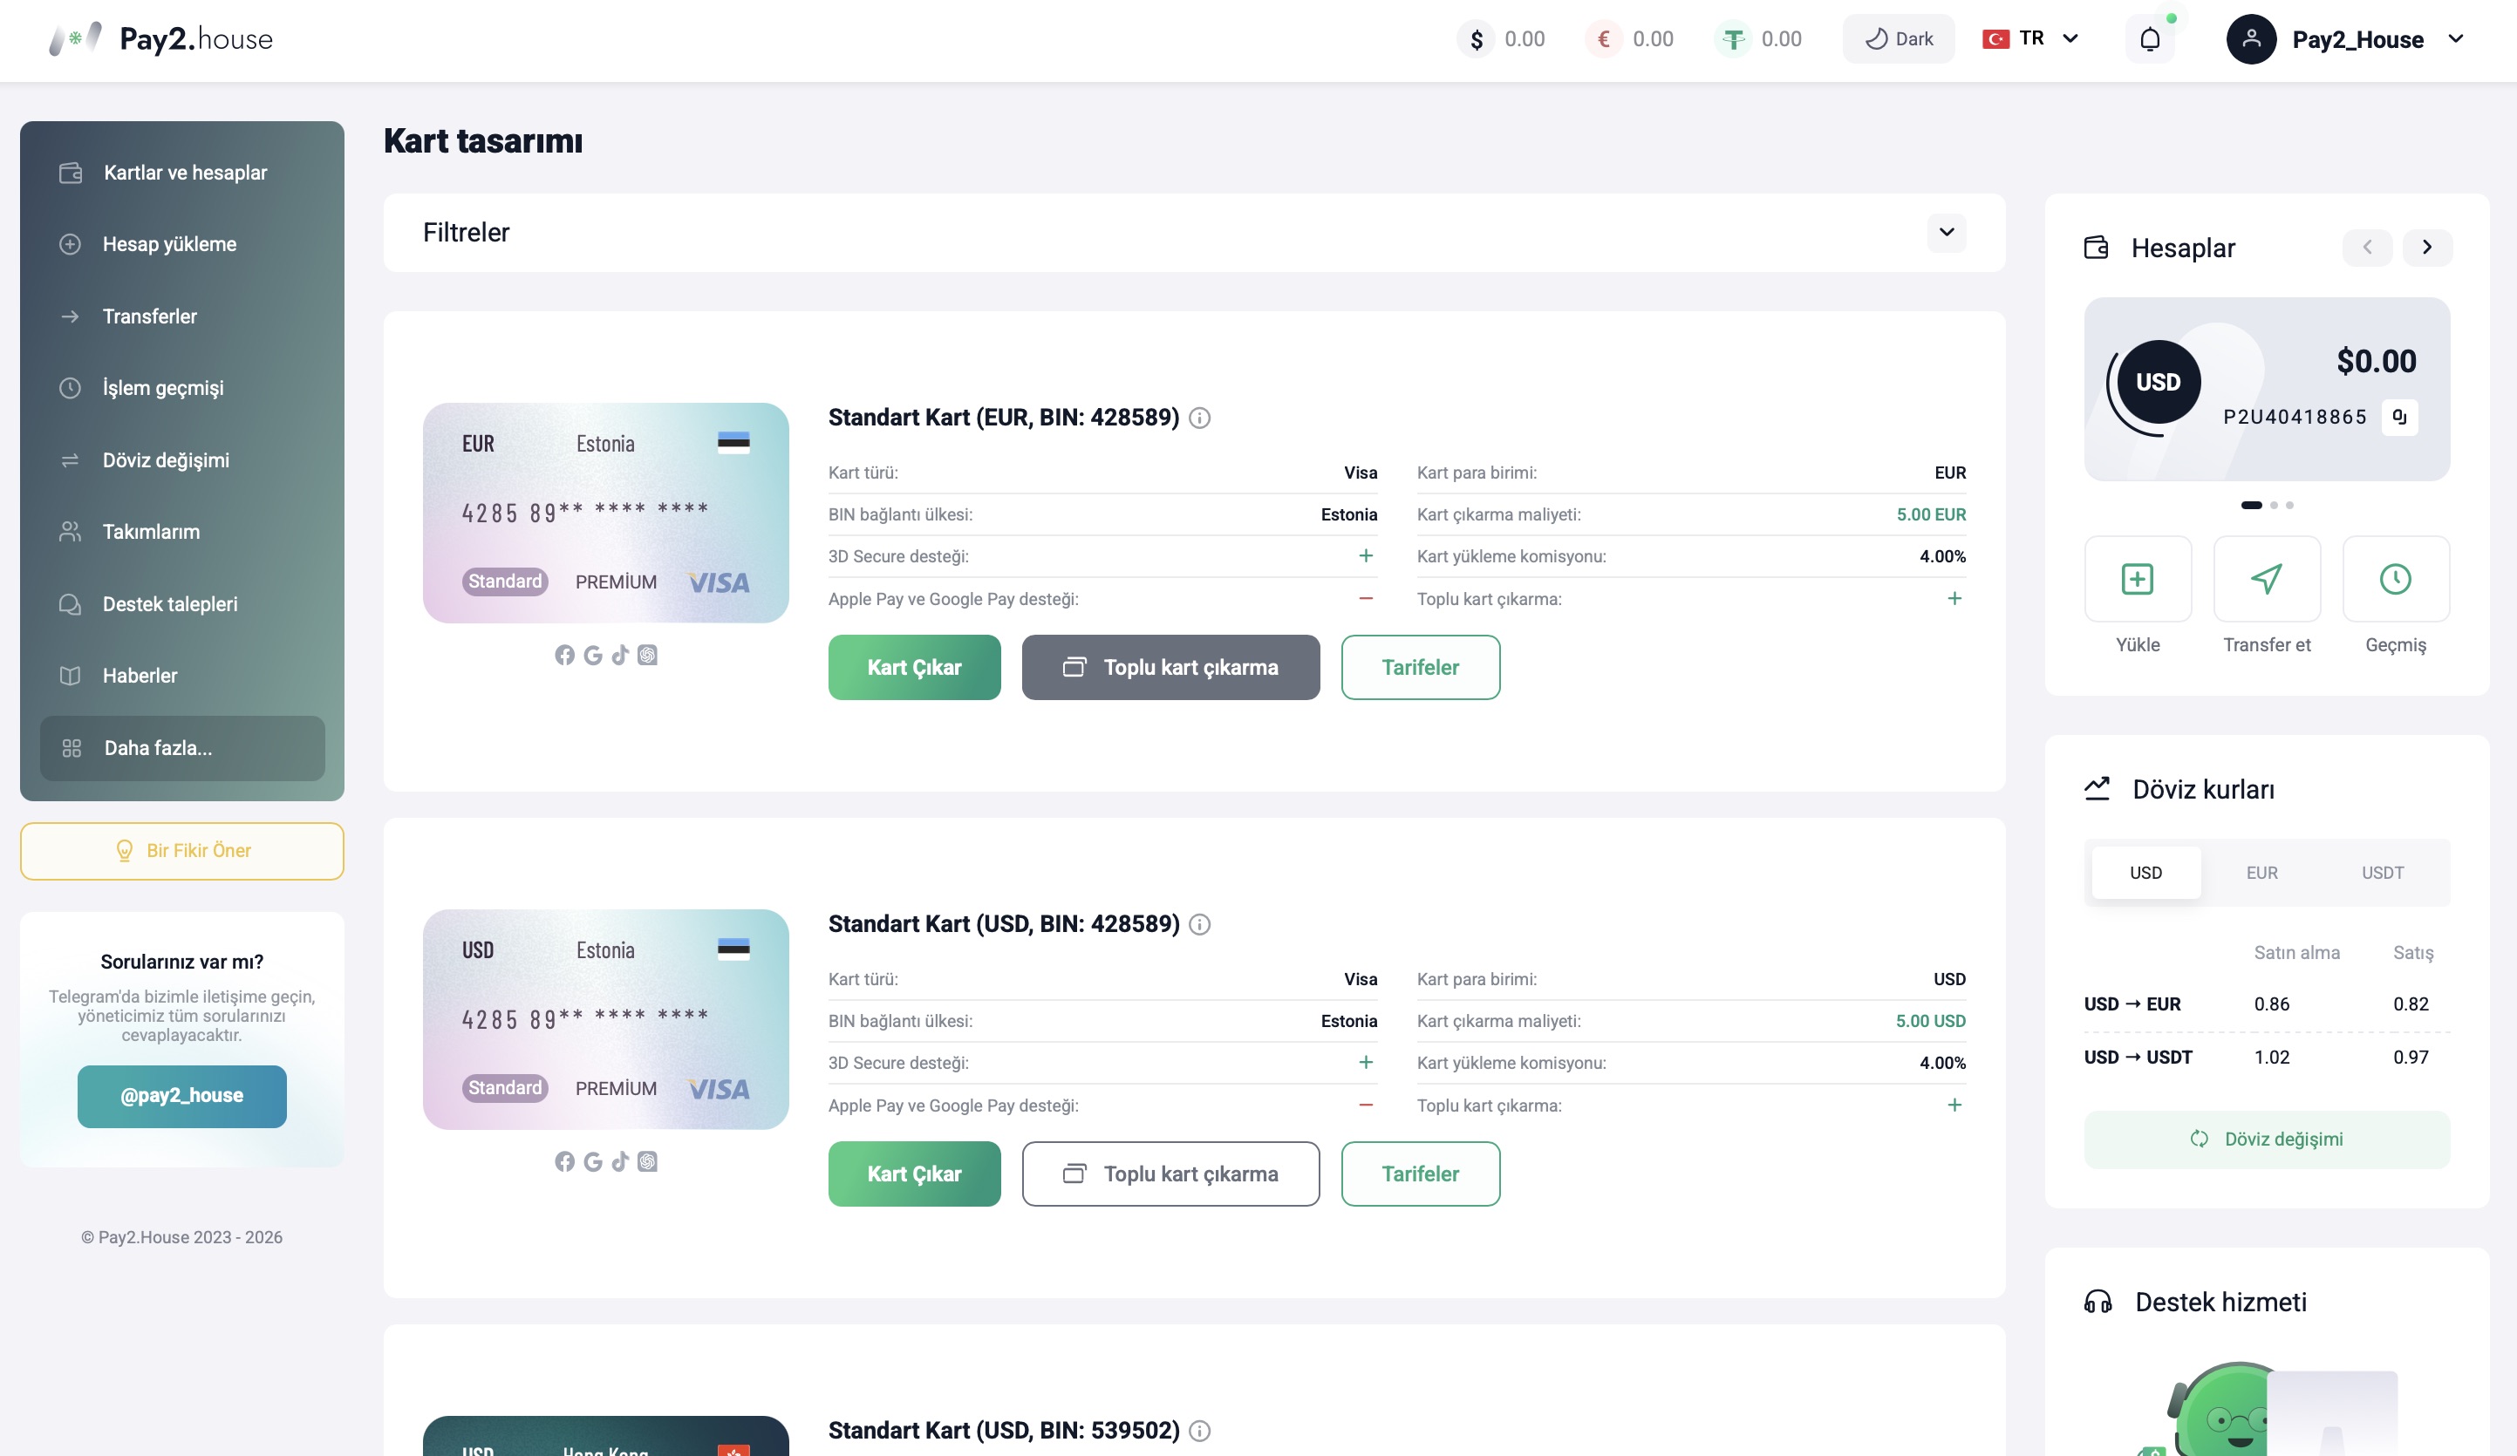Click Google icon under the USD Estonia card
The width and height of the screenshot is (2517, 1456).
point(592,1161)
